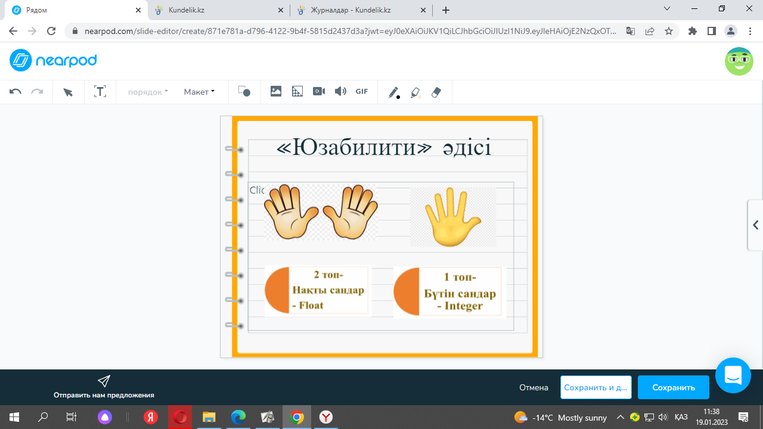Click the Сохранить и д... button

coord(596,387)
